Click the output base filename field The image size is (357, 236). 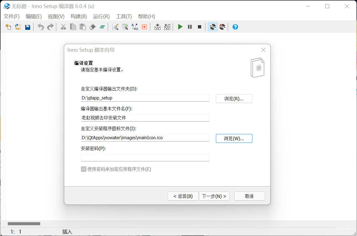pos(145,118)
